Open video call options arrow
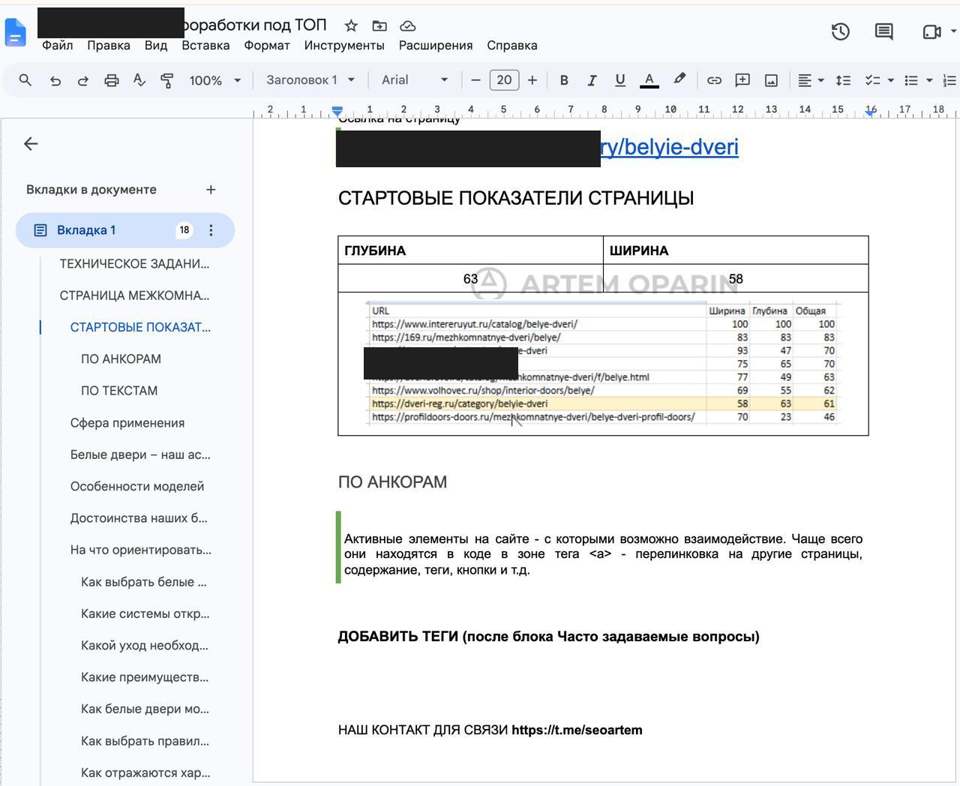The width and height of the screenshot is (960, 786). point(953,31)
